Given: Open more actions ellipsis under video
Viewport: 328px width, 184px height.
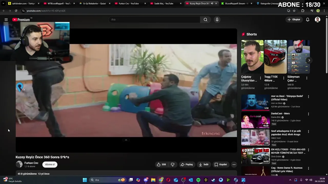Looking at the screenshot, I should coord(234,165).
